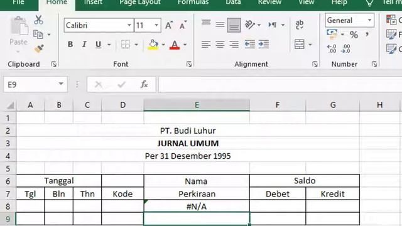The height and width of the screenshot is (226, 402).
Task: Click the Paste clipboard icon
Action: pos(19,26)
